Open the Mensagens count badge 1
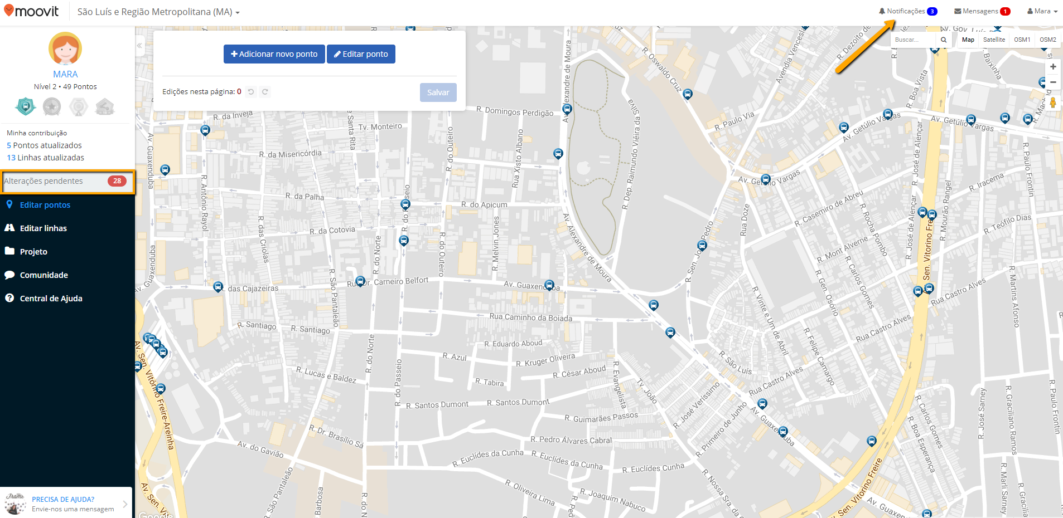Viewport: 1063px width, 518px height. (1005, 11)
